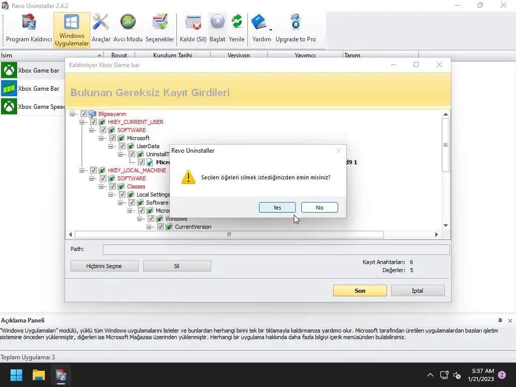The width and height of the screenshot is (516, 387).
Task: Toggle the Windows key checkbox
Action: click(151, 219)
